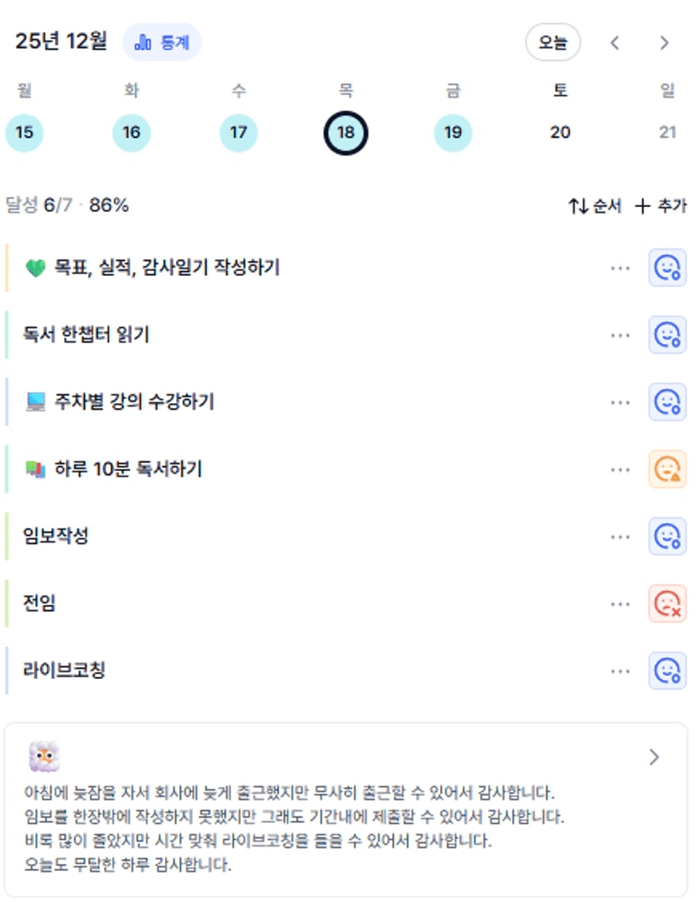Click the owl mascot icon in the note card
This screenshot has width=696, height=902.
pos(44,757)
